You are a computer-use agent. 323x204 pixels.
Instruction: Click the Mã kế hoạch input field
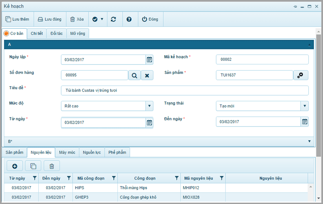coord(262,59)
